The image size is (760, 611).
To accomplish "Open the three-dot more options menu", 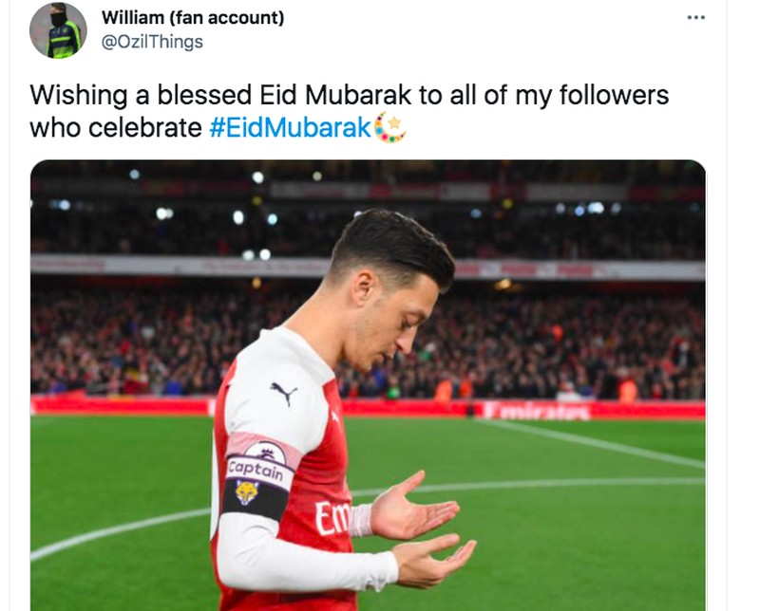I will (695, 18).
